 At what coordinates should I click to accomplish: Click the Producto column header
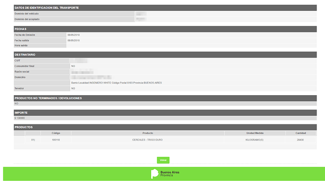pos(147,133)
